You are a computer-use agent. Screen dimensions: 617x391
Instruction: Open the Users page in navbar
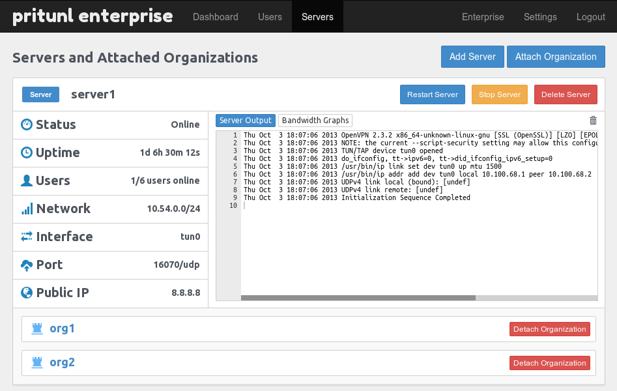point(270,17)
